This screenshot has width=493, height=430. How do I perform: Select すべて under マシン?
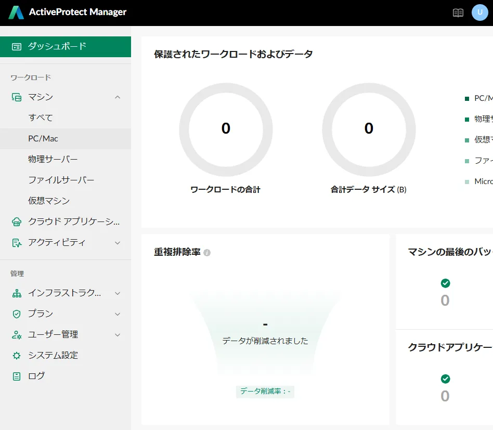pyautogui.click(x=66, y=118)
